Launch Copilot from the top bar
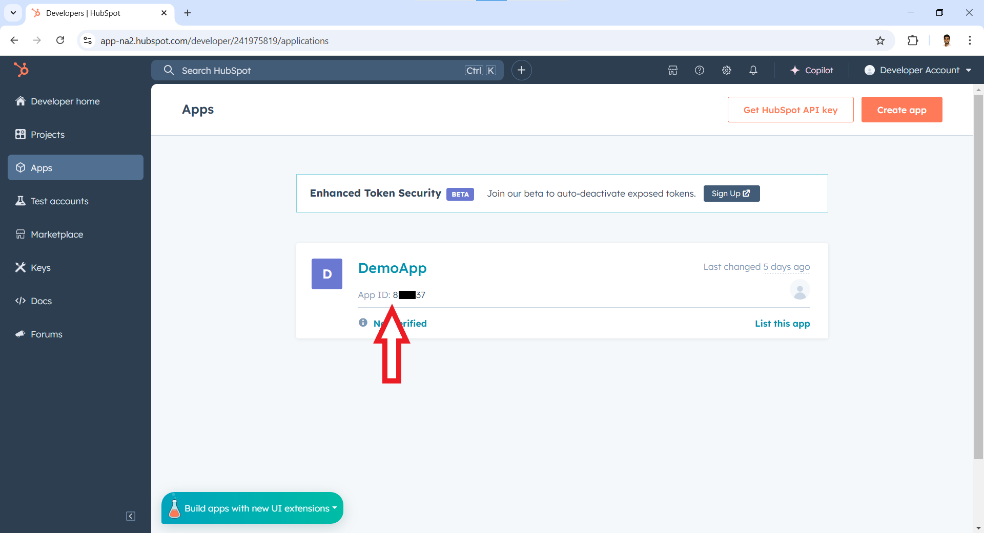This screenshot has width=984, height=533. click(x=812, y=70)
